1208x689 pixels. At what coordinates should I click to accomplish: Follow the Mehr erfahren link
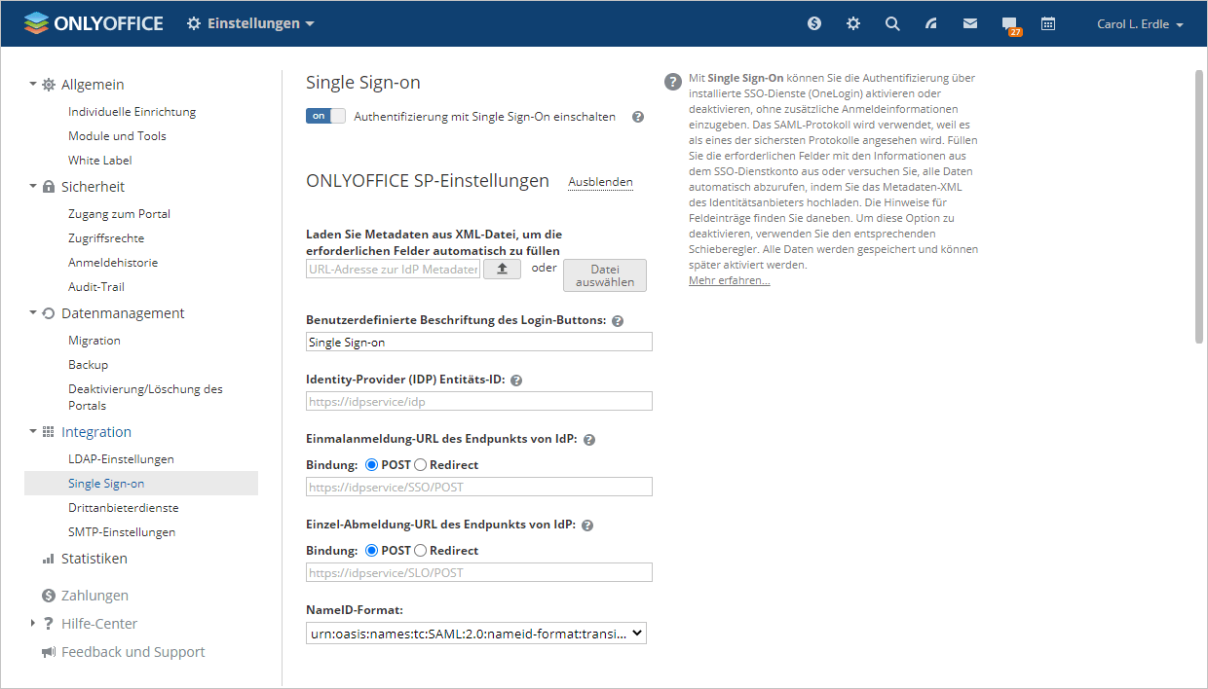tap(729, 280)
